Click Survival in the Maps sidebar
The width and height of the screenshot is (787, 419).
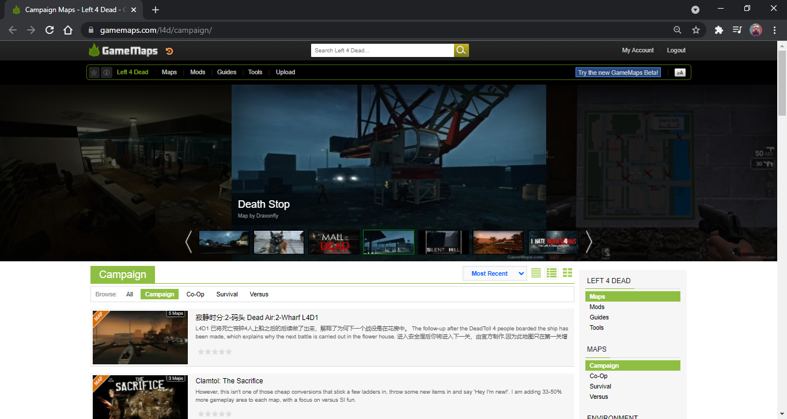point(600,386)
